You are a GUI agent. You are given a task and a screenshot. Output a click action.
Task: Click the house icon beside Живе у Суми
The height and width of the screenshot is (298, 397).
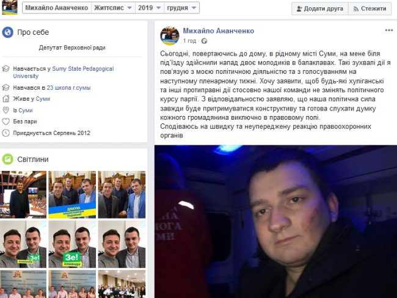(x=6, y=99)
